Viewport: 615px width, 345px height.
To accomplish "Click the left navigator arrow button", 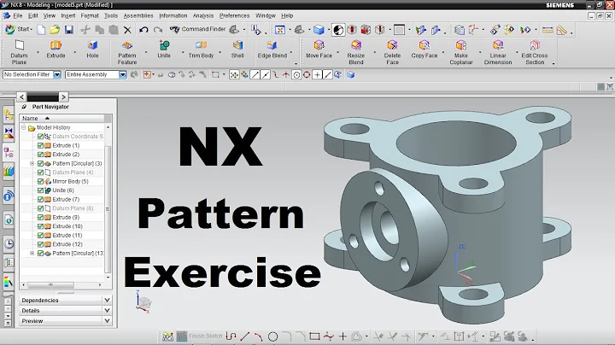I will pyautogui.click(x=21, y=96).
